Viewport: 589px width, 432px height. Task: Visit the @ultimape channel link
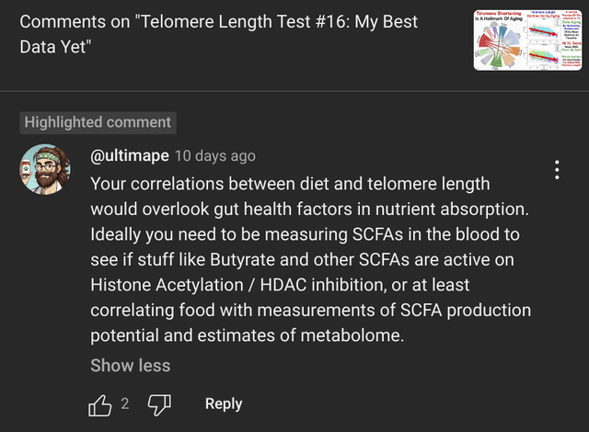tap(129, 155)
